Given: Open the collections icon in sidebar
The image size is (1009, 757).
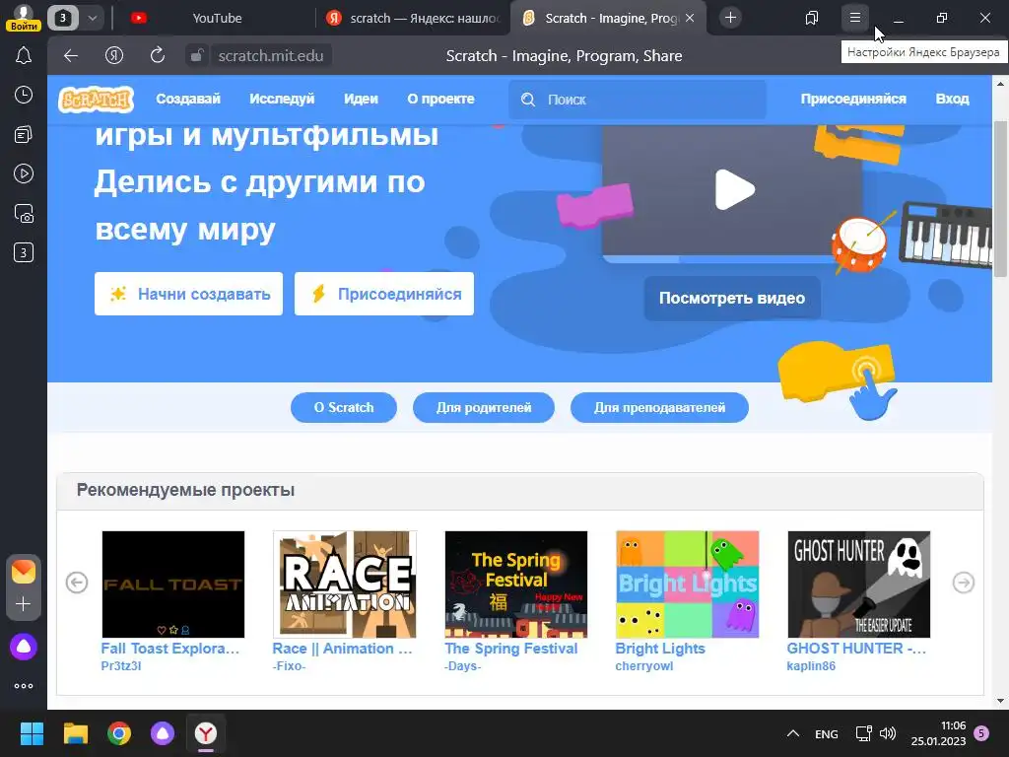Looking at the screenshot, I should tap(24, 134).
